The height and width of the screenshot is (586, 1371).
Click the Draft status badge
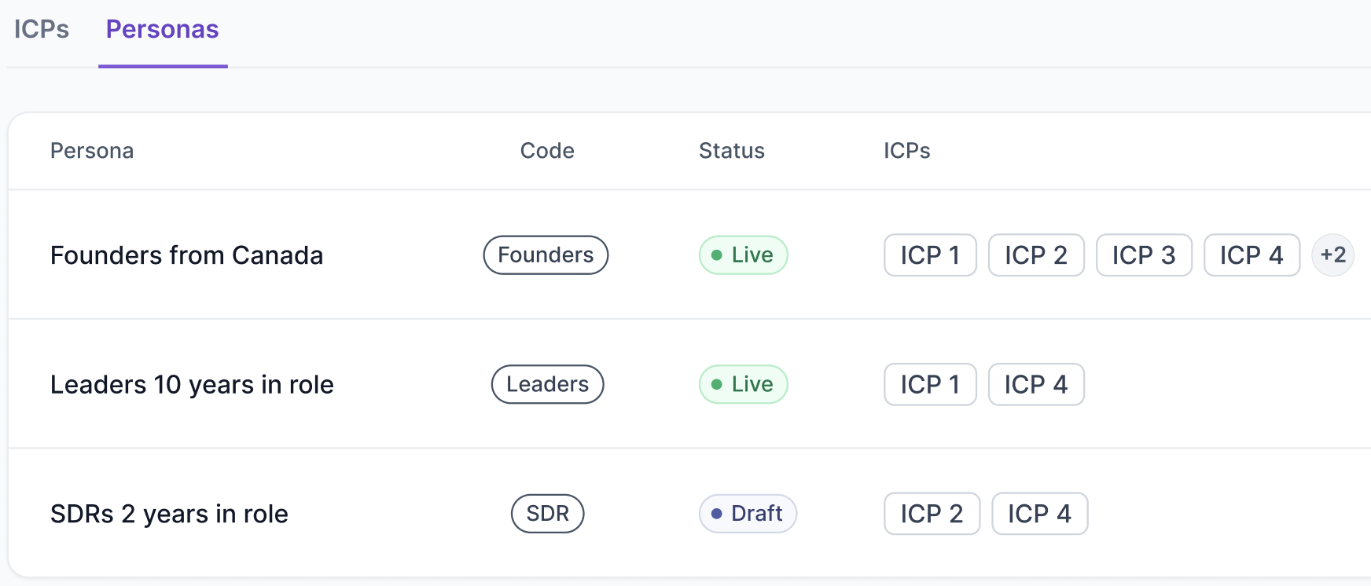point(748,514)
